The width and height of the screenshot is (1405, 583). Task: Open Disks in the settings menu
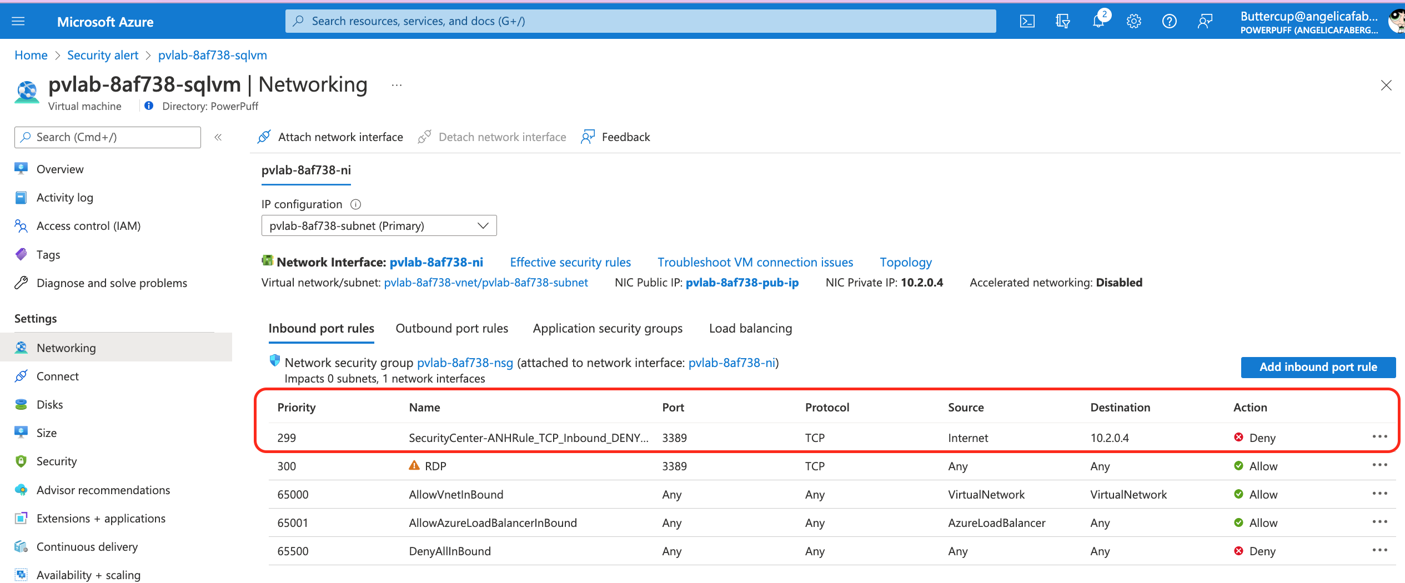pos(49,404)
